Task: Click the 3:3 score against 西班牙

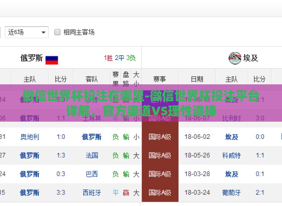Action: [61, 193]
